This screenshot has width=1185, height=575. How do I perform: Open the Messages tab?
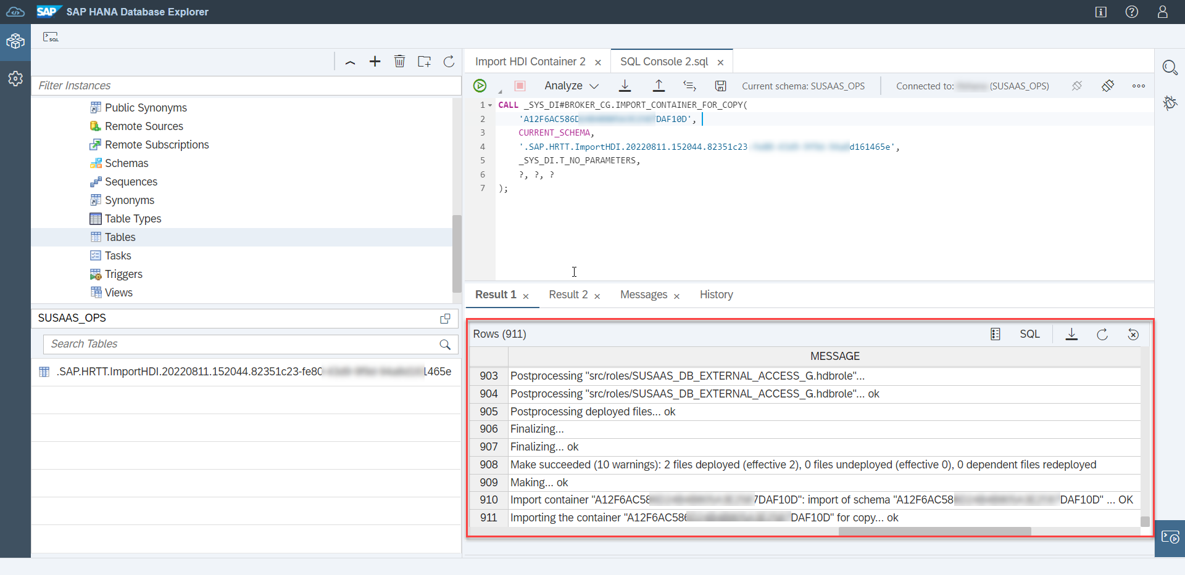pos(644,295)
